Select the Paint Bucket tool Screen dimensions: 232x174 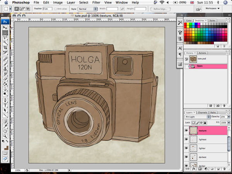5,84
